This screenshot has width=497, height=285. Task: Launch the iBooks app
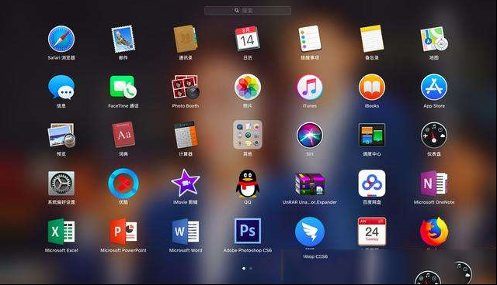point(372,88)
